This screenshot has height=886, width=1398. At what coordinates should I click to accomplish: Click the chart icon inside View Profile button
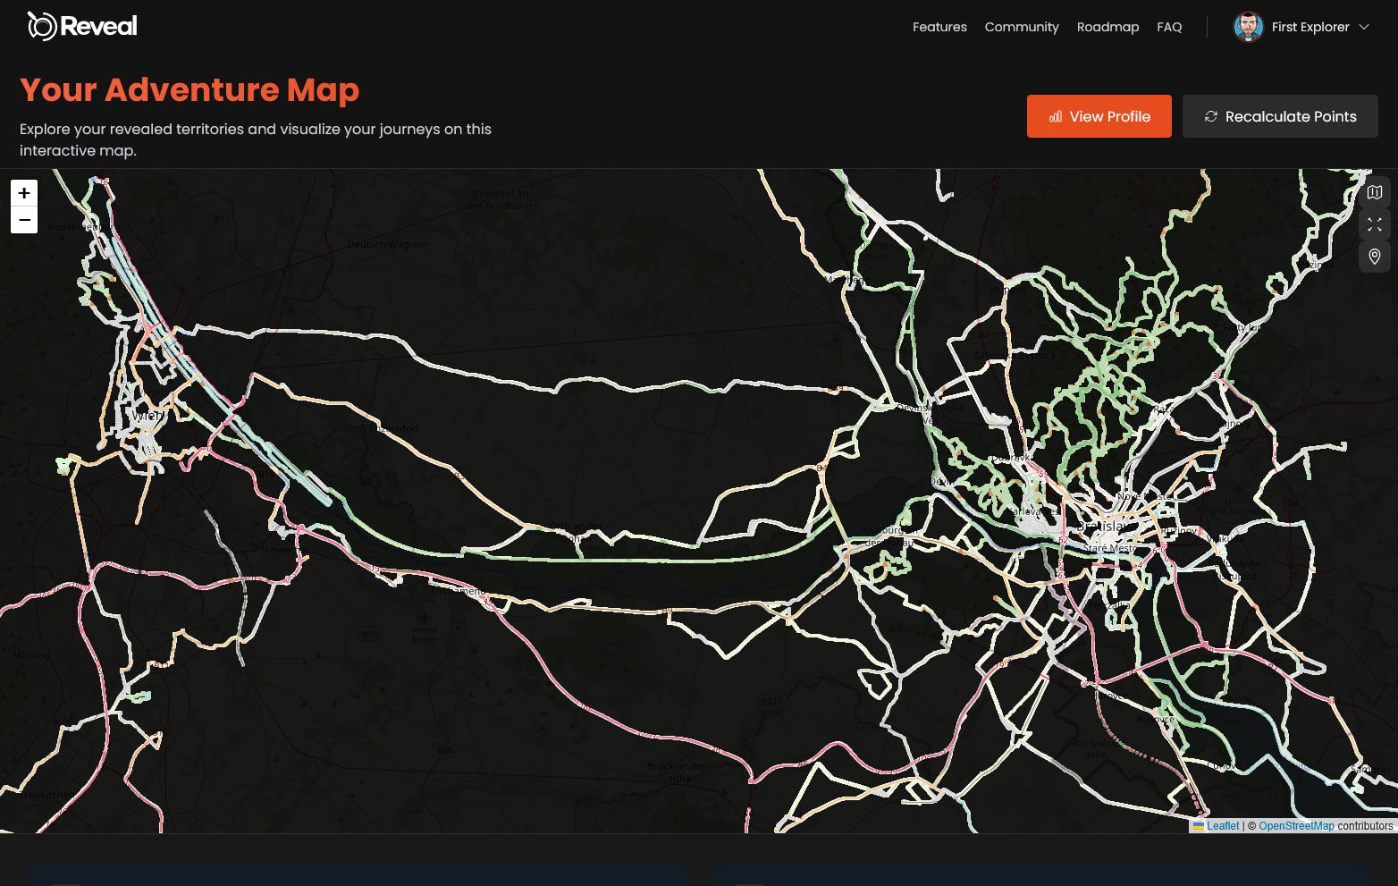point(1055,116)
